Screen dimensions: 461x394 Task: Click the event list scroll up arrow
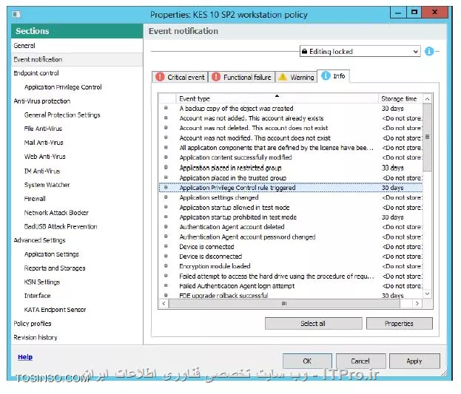point(427,99)
